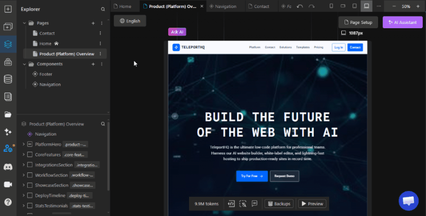This screenshot has width=426, height=216.
Task: Open Backups
Action: coord(279,204)
